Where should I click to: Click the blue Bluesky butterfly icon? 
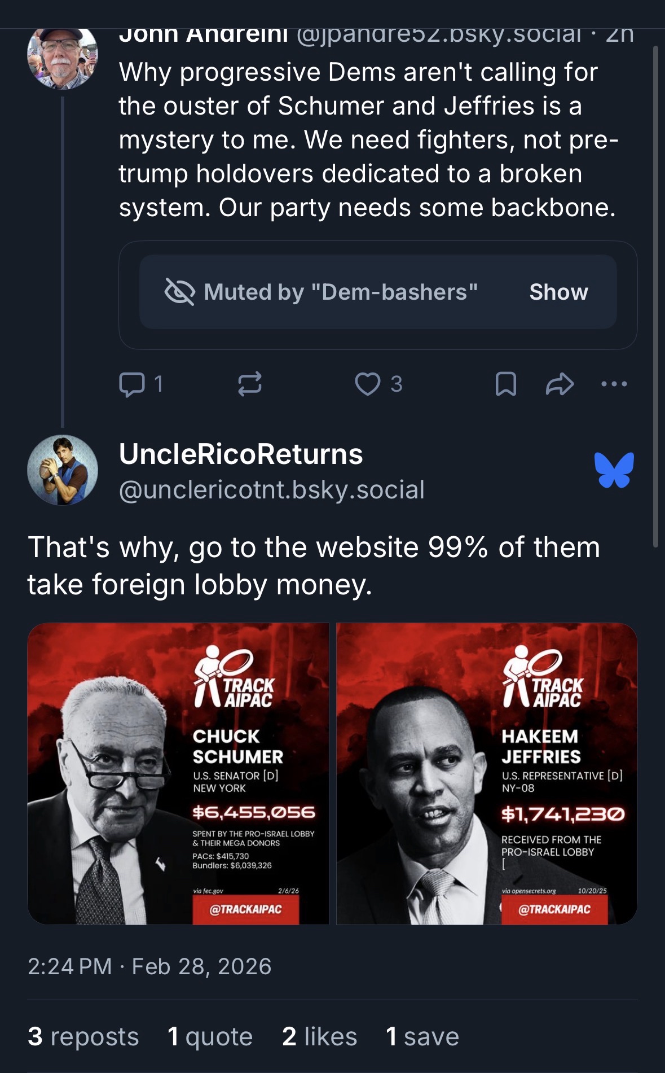coord(614,470)
